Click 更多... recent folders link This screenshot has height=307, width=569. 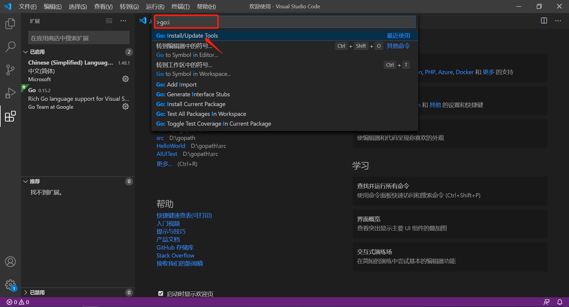click(x=164, y=164)
